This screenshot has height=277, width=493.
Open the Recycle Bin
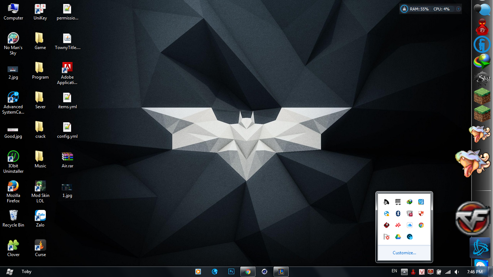click(13, 219)
